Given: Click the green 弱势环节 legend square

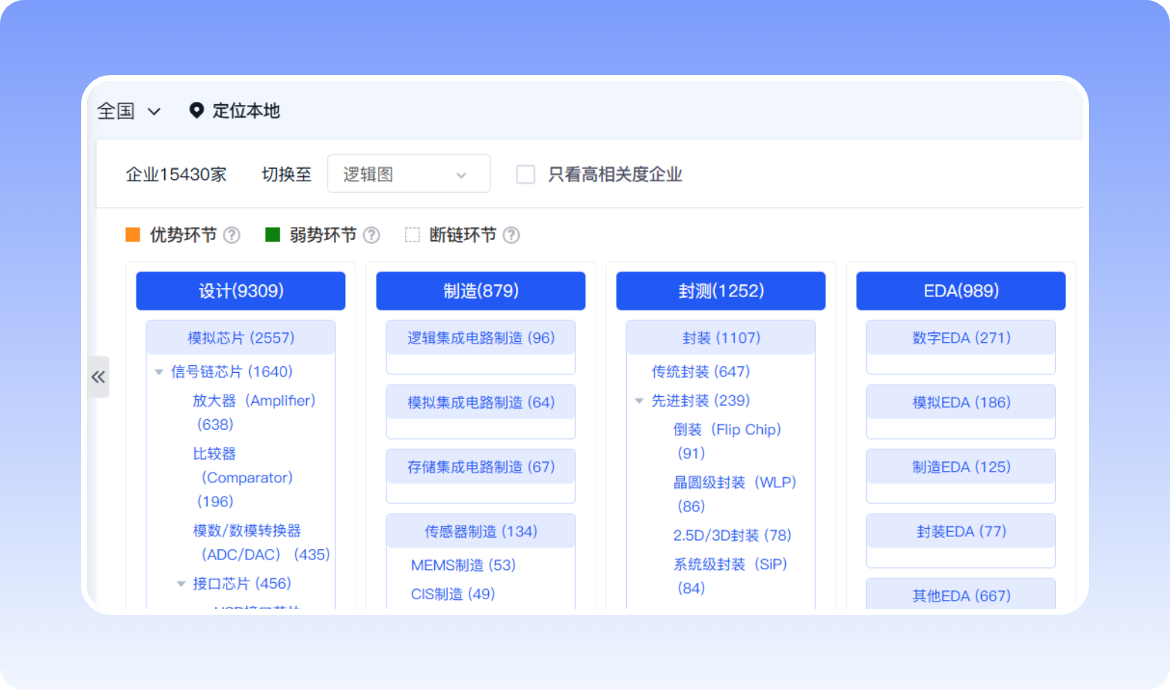Looking at the screenshot, I should click(x=271, y=235).
